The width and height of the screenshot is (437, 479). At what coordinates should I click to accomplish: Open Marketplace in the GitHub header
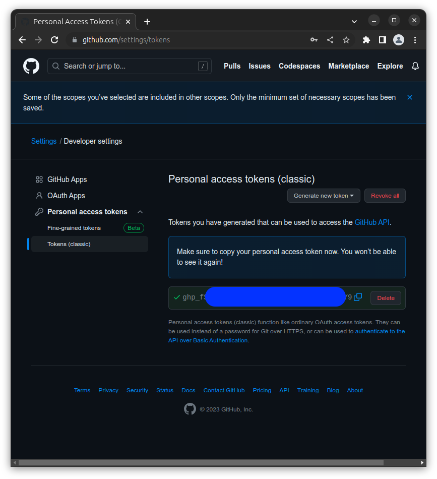coord(349,66)
